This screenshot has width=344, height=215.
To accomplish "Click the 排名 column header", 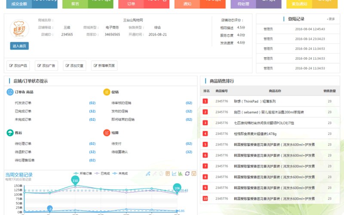I will click(206, 91).
